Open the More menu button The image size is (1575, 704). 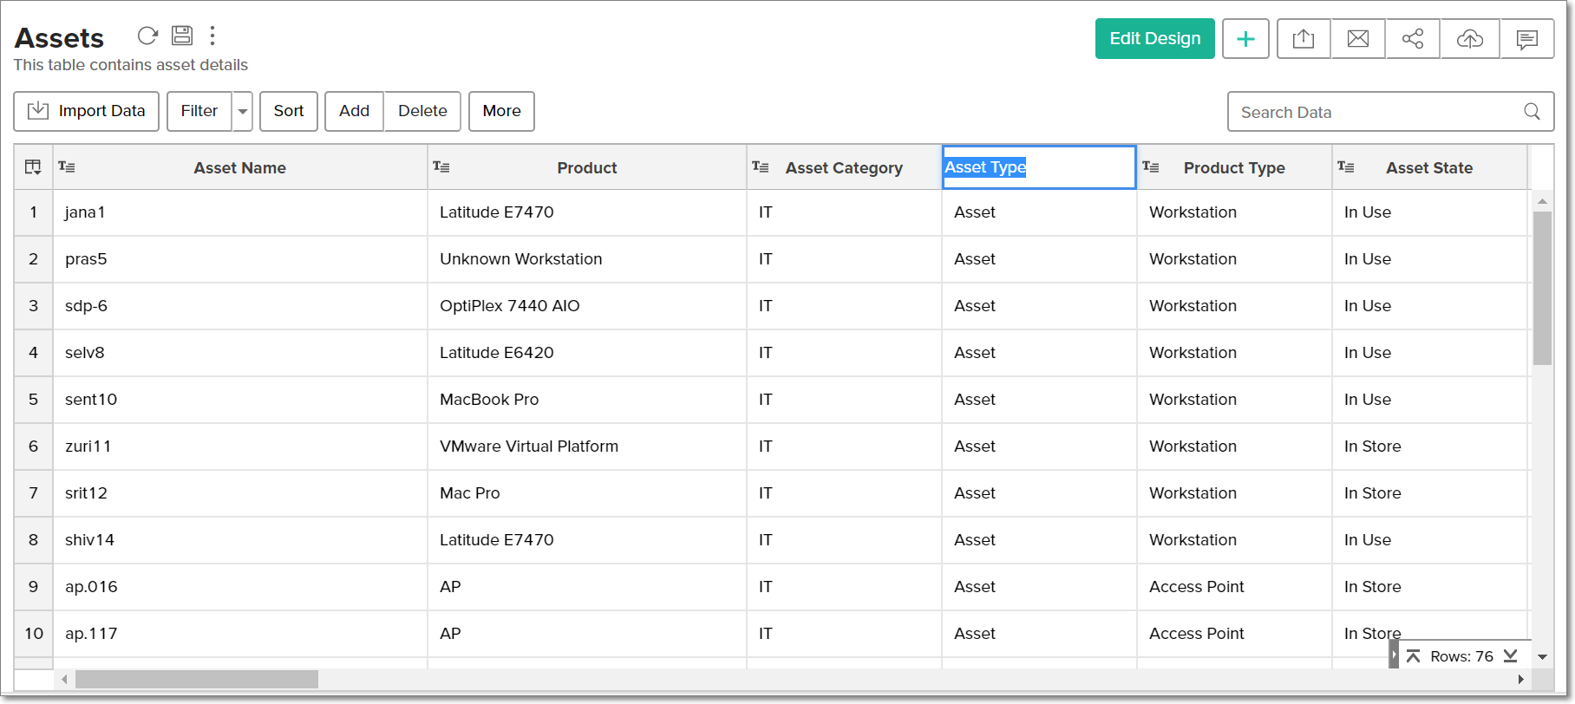pyautogui.click(x=501, y=111)
